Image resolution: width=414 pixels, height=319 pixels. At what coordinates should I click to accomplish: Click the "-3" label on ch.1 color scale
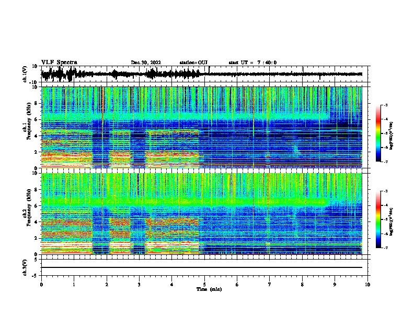(385, 105)
